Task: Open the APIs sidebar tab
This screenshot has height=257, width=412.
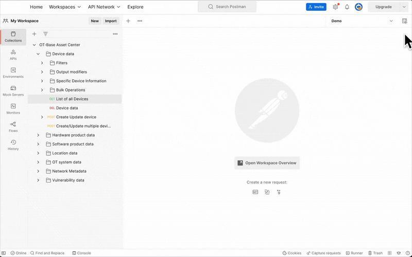Action: click(x=13, y=55)
